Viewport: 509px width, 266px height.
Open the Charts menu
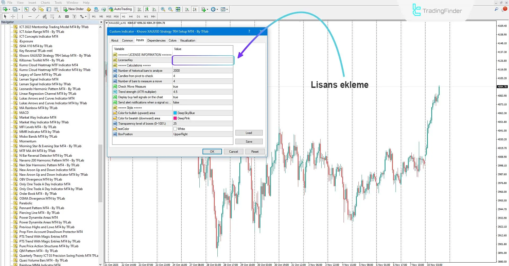pos(45,2)
